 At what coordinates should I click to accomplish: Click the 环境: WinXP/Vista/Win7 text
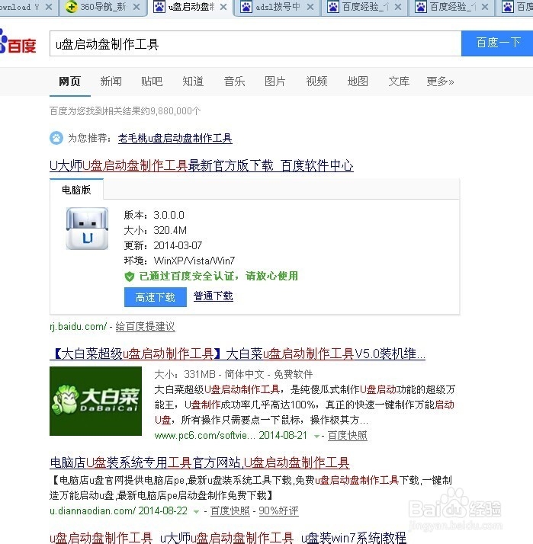[x=179, y=261]
